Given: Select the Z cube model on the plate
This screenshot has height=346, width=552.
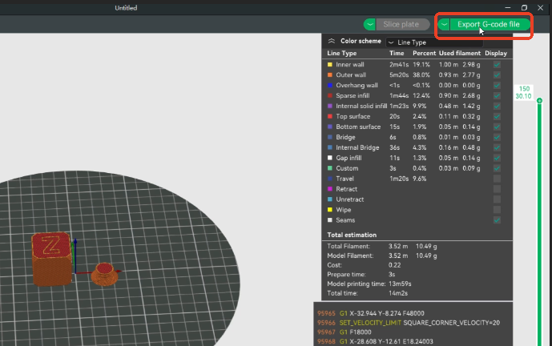Looking at the screenshot, I should click(x=52, y=259).
